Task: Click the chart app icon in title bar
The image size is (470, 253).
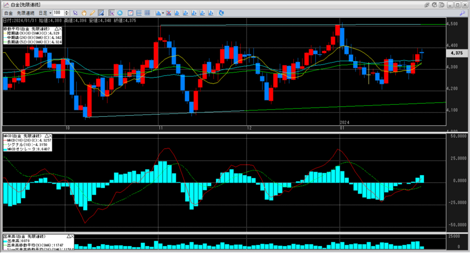Action: coord(6,5)
